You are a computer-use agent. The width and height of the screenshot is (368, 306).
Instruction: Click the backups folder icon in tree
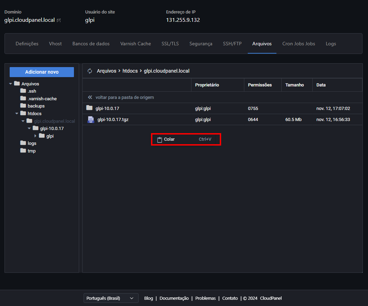(x=23, y=106)
